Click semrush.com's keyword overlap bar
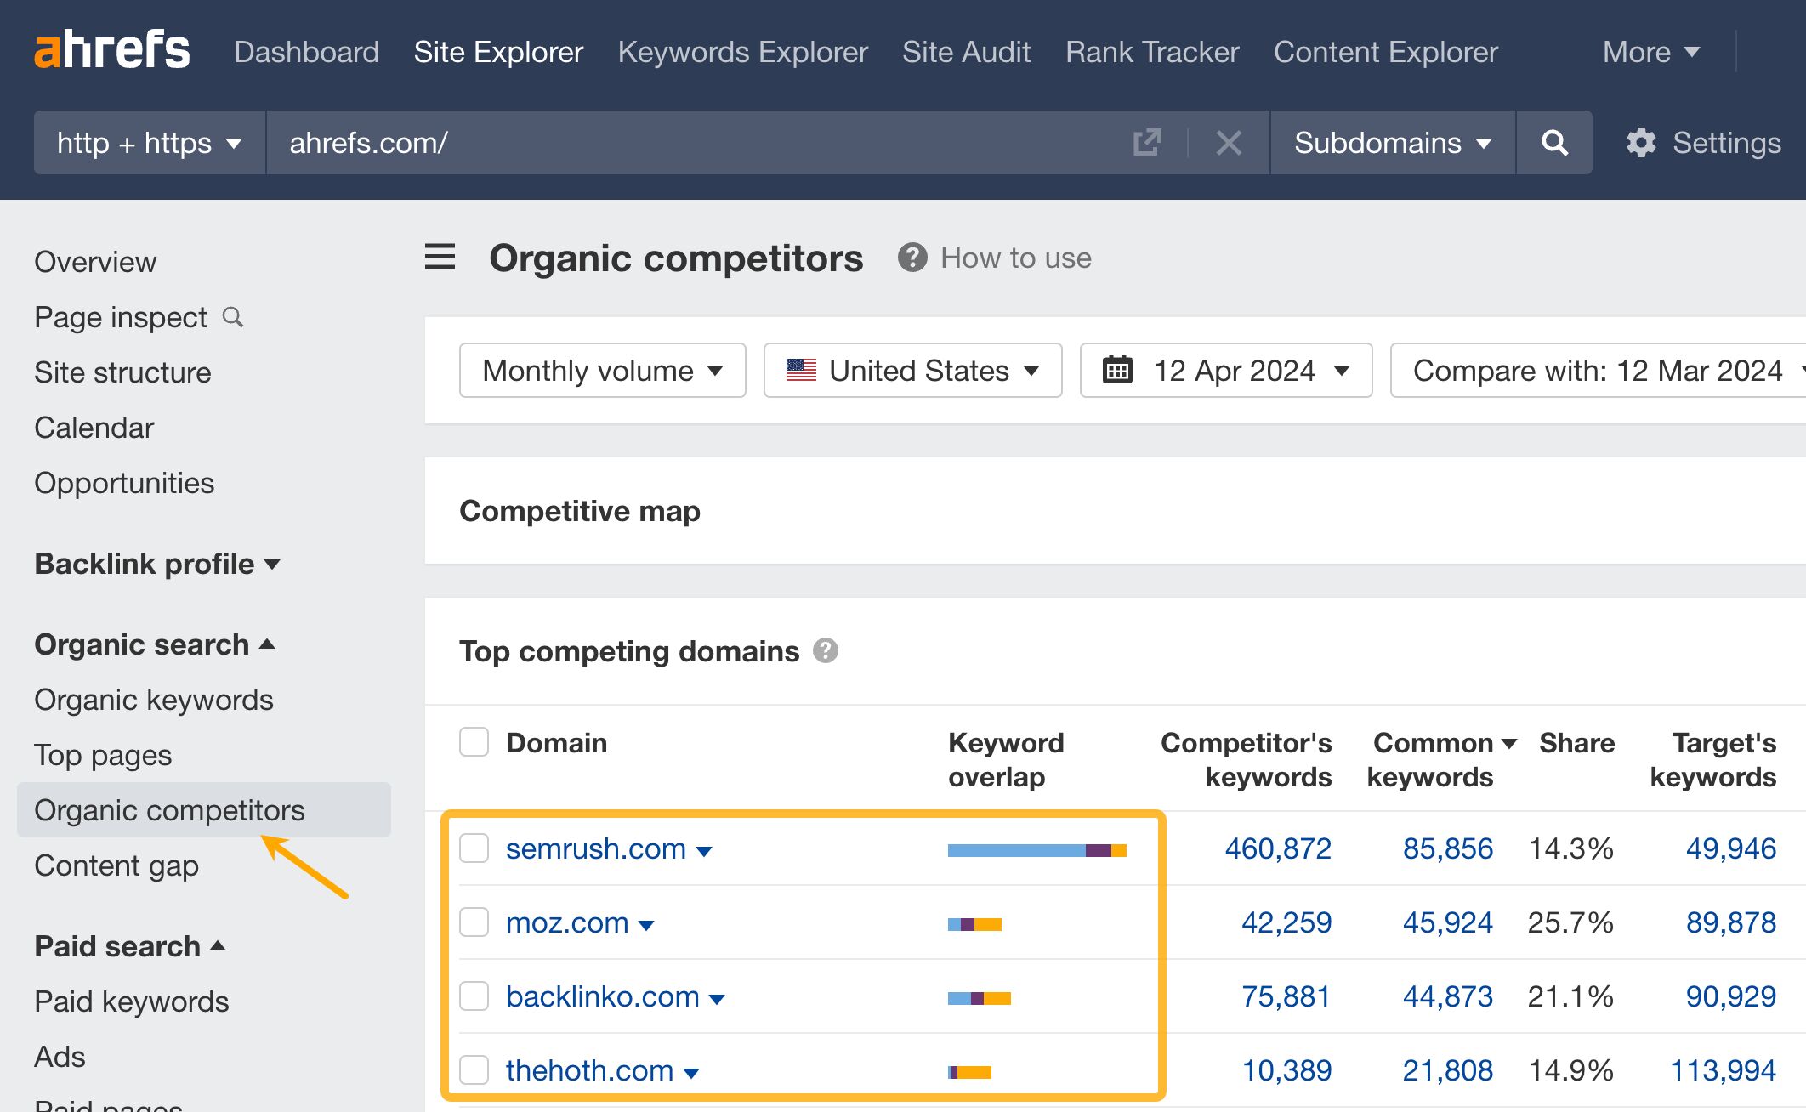 click(1037, 848)
